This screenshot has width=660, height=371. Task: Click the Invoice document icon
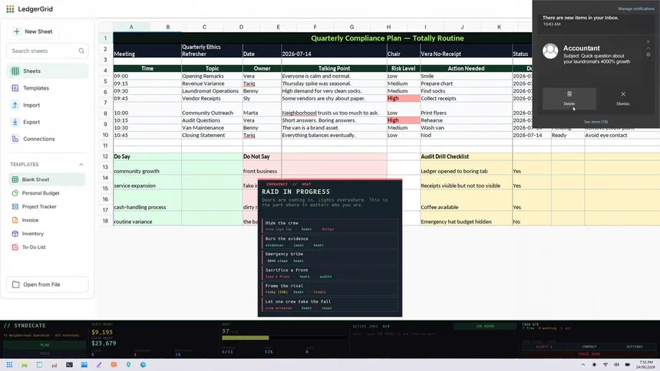(15, 220)
